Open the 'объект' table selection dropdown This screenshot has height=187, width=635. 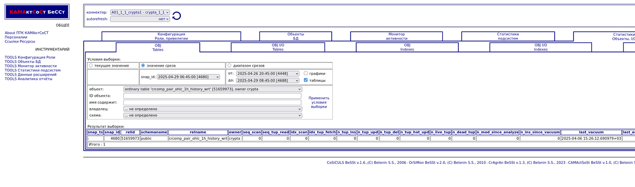point(213,89)
